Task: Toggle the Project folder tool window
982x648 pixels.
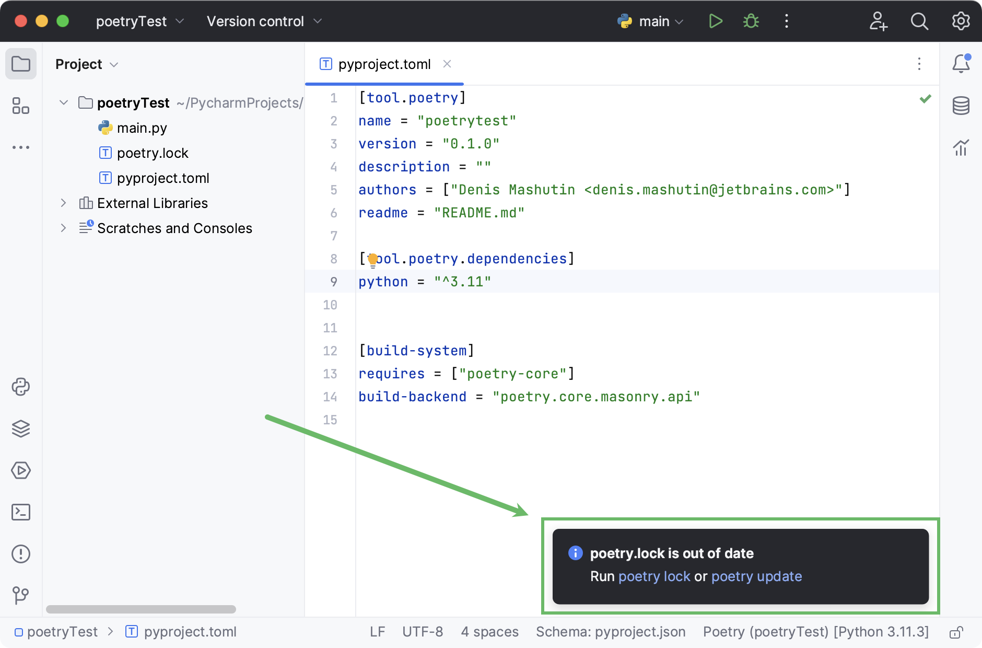Action: pos(21,64)
